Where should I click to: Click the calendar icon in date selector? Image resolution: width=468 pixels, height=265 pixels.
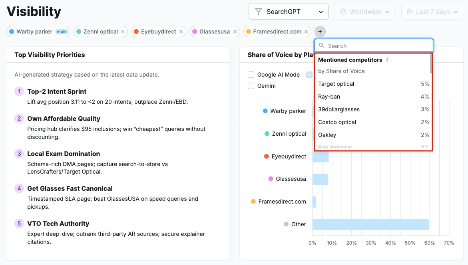(410, 12)
